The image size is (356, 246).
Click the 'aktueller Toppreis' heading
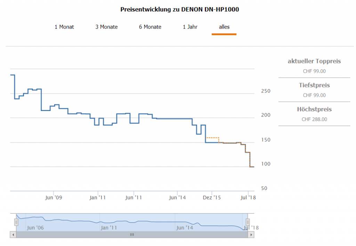pyautogui.click(x=314, y=61)
